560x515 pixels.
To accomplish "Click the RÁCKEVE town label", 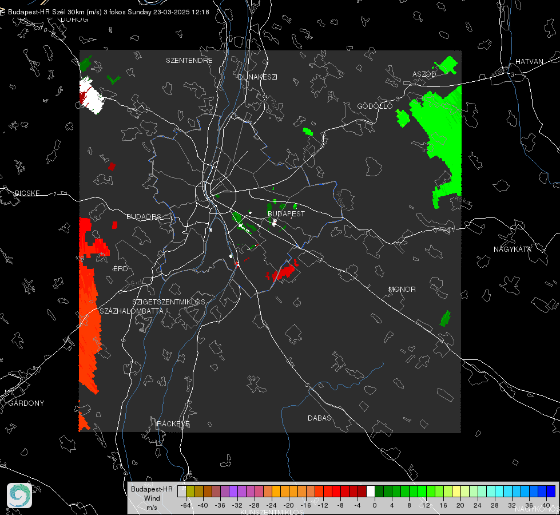I will [173, 423].
